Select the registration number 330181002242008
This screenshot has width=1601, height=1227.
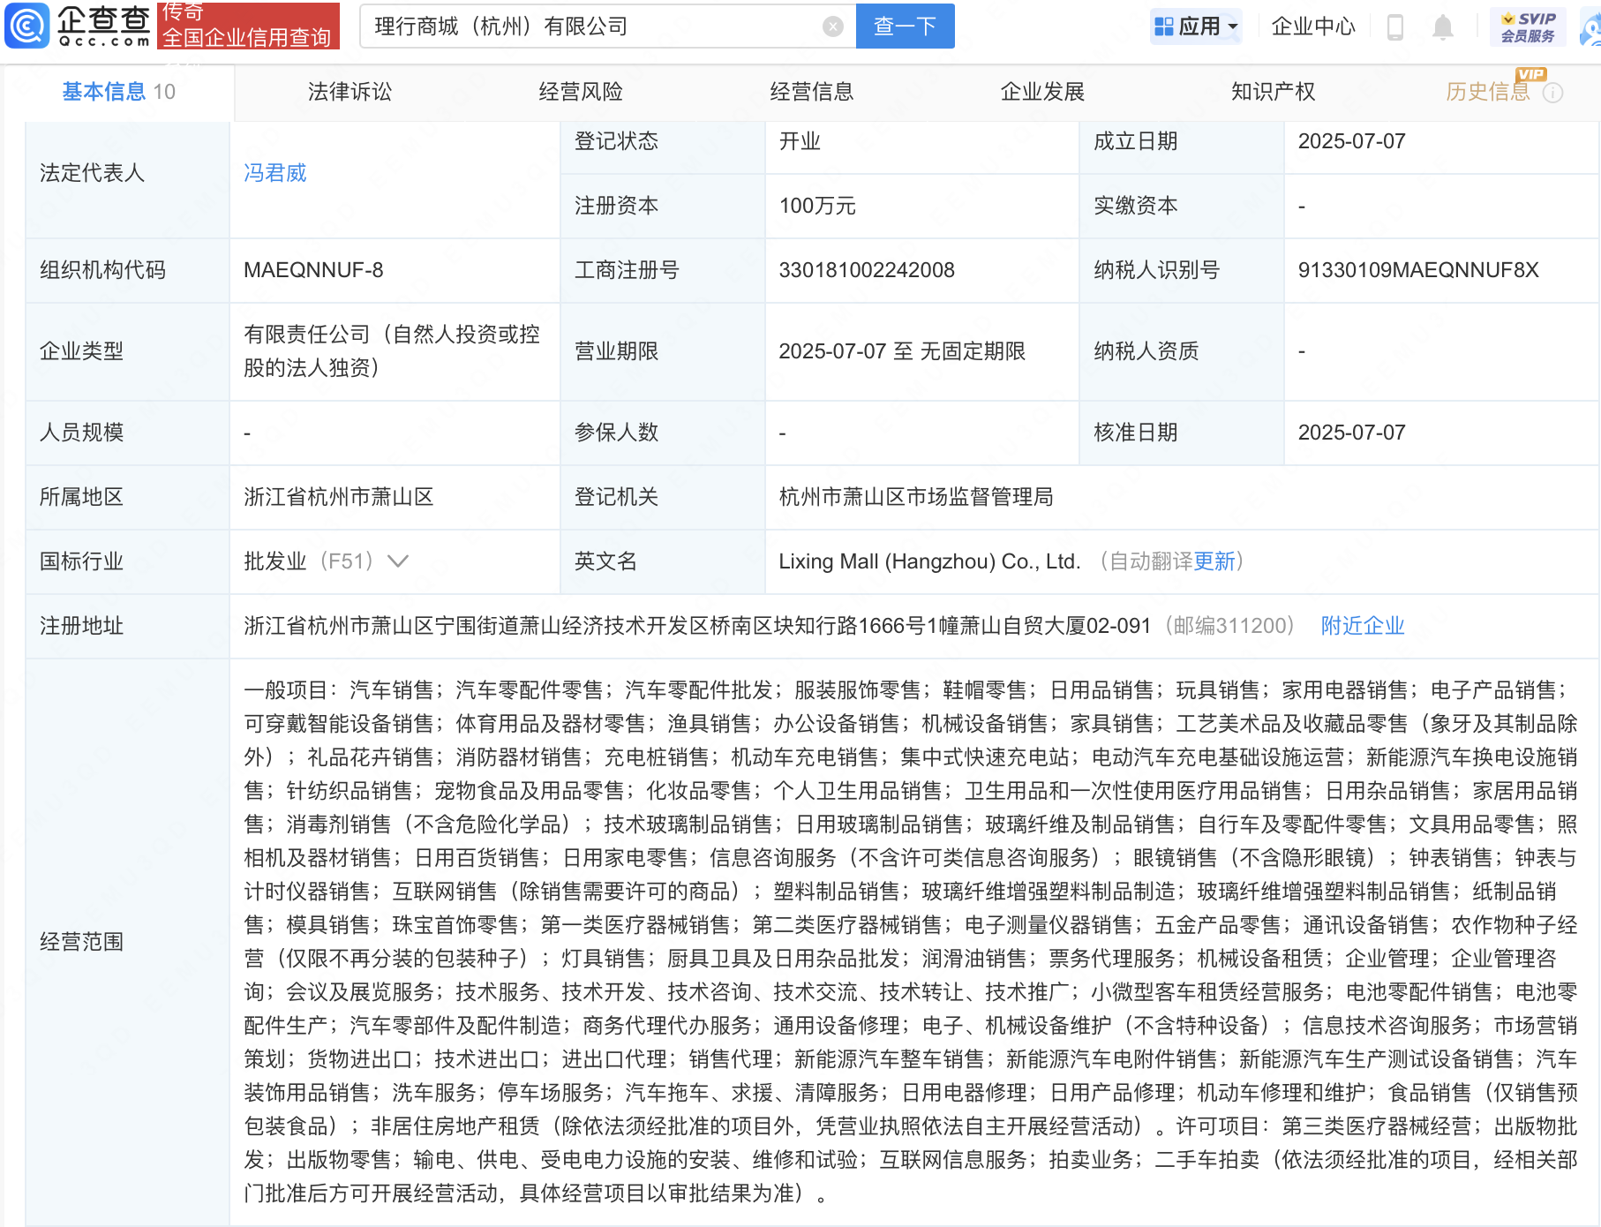[867, 270]
